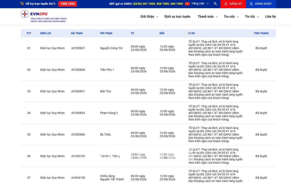Click the phone support icon
Screen dimensions: 291x183
click(x=22, y=3)
